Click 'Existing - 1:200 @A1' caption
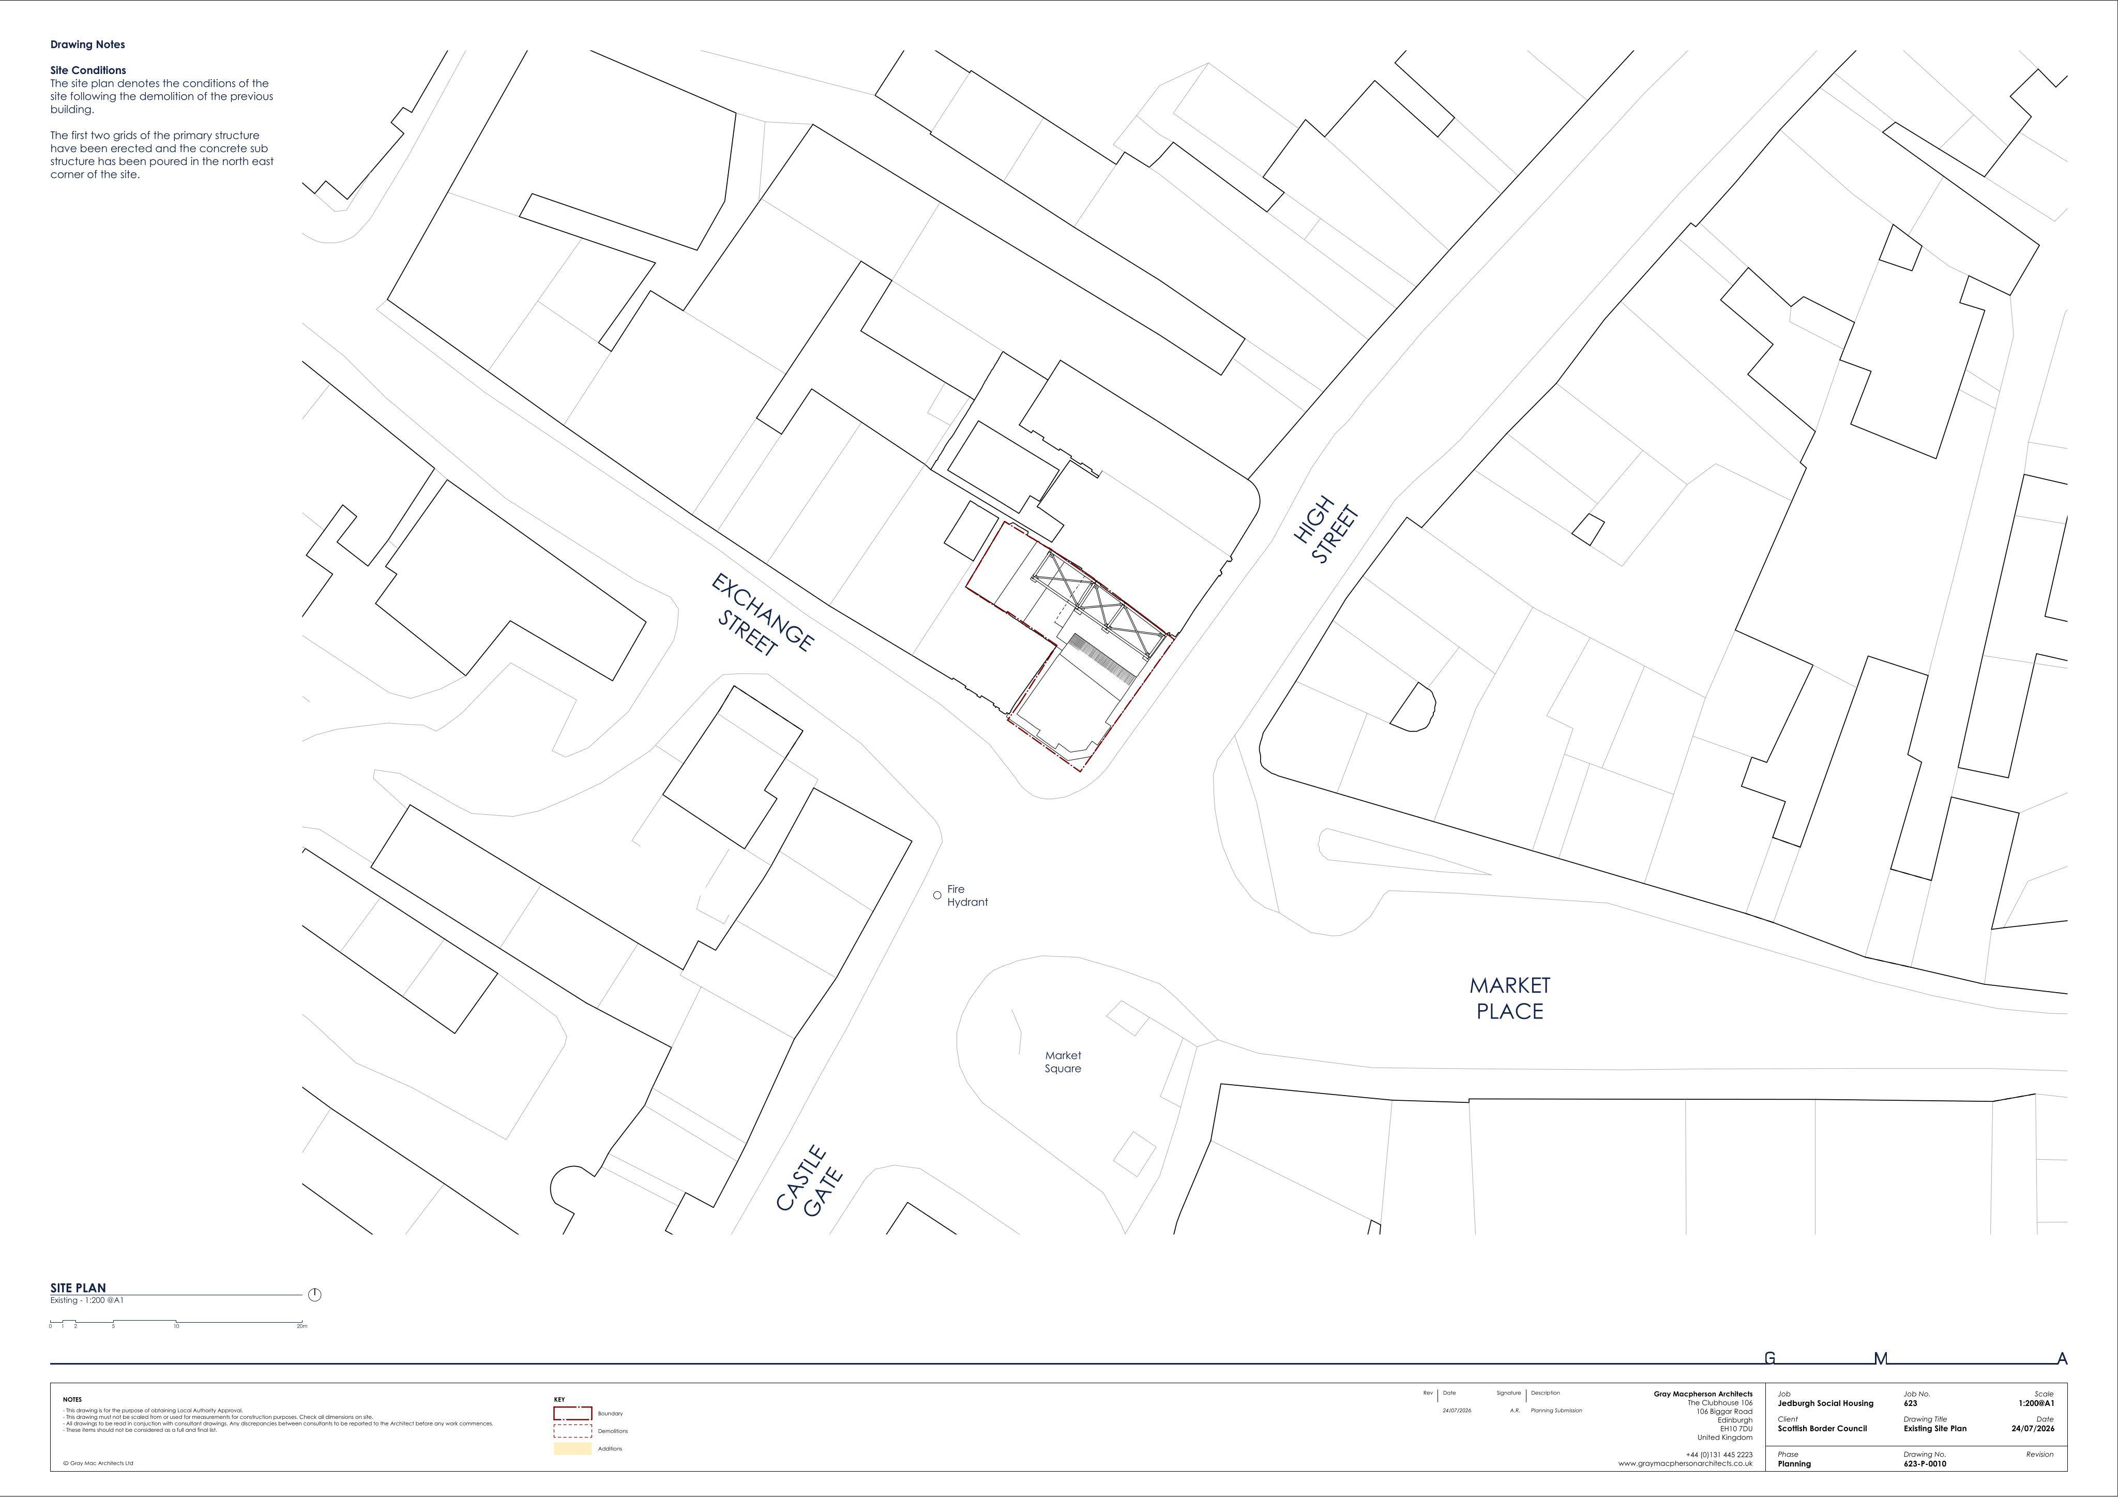 87,1300
